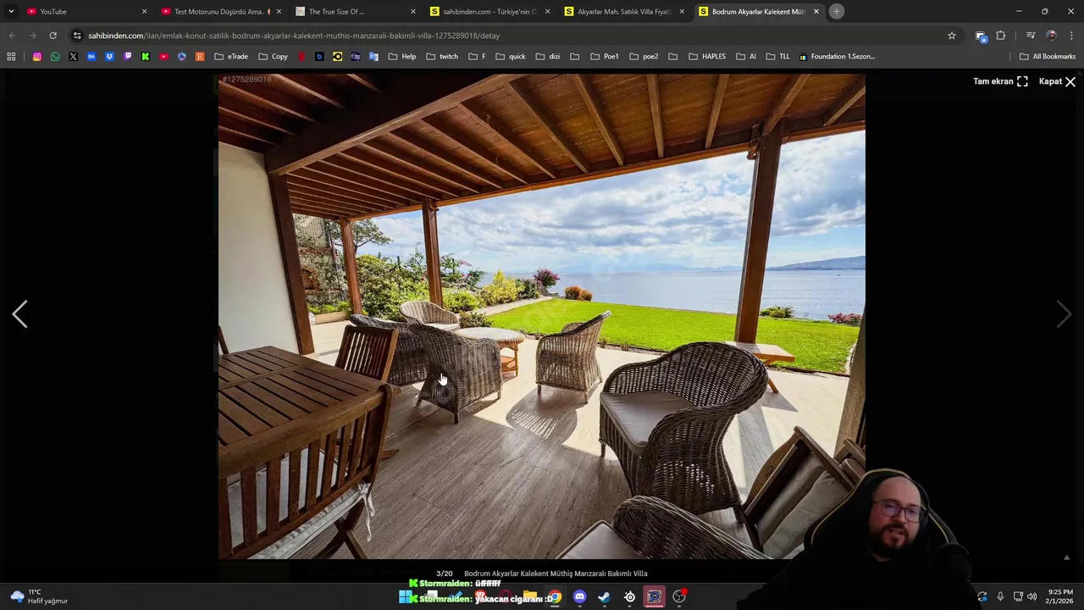Click the villa terrace photo
This screenshot has width=1084, height=610.
tap(542, 316)
